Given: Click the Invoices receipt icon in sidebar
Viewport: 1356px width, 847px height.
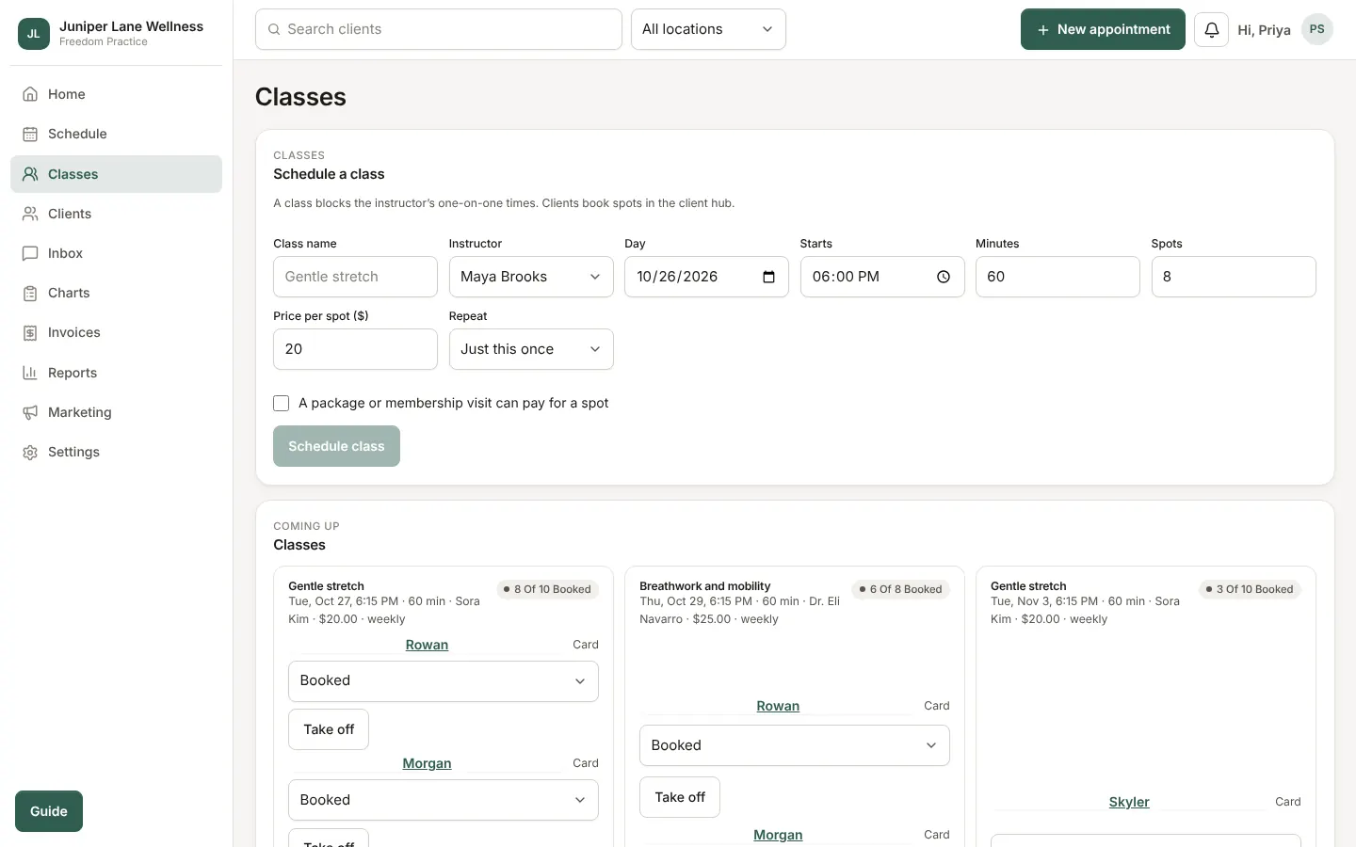Looking at the screenshot, I should coord(30,332).
